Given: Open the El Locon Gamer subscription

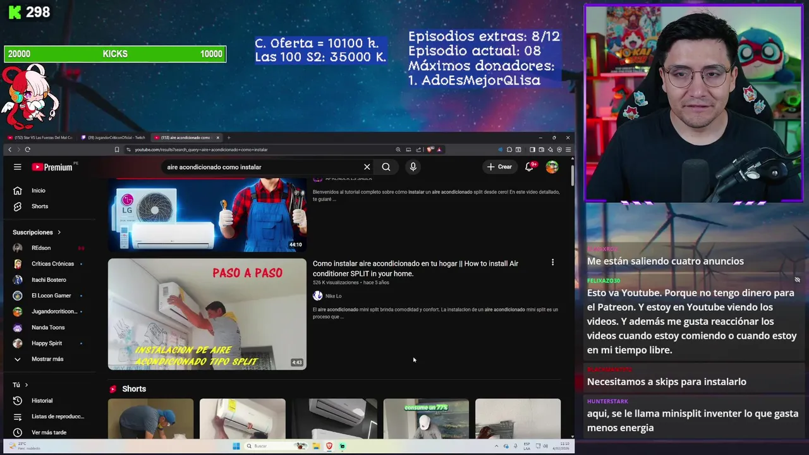Looking at the screenshot, I should 51,295.
